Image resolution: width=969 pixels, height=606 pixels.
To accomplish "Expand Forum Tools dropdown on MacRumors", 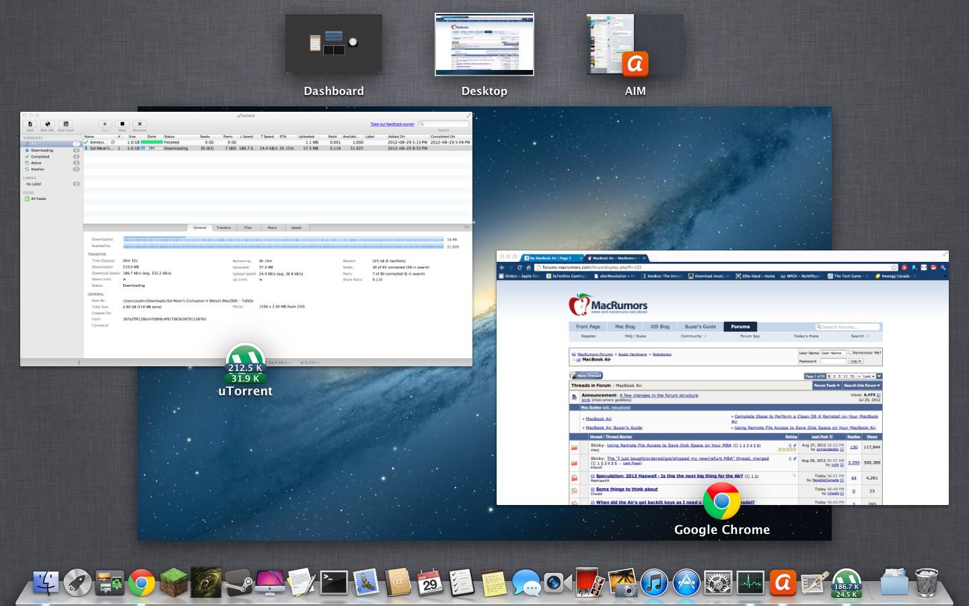I will point(826,385).
